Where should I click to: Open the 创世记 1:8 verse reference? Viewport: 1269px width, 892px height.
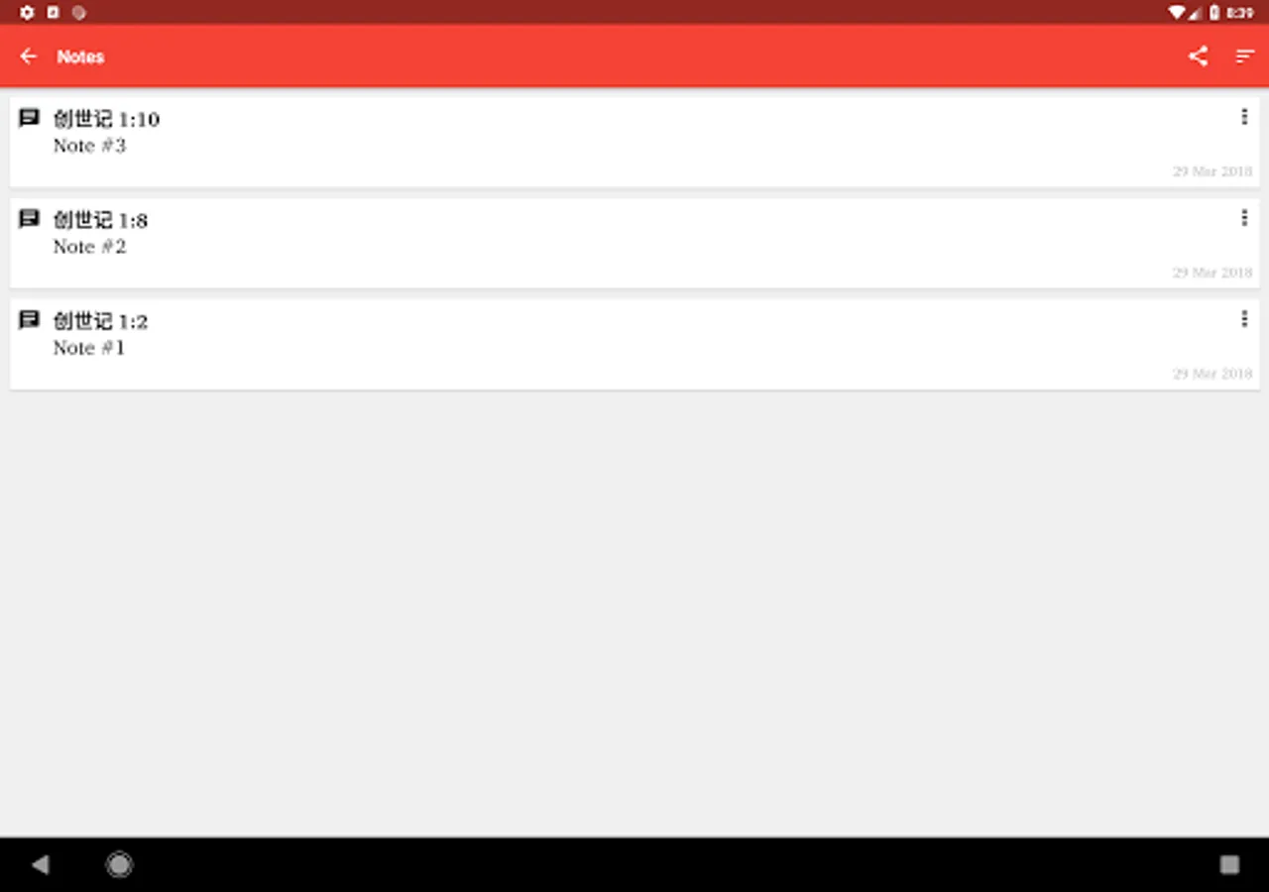pos(100,220)
